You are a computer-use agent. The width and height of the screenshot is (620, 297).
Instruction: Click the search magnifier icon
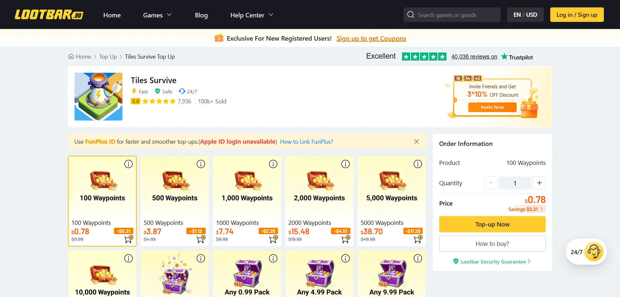410,14
